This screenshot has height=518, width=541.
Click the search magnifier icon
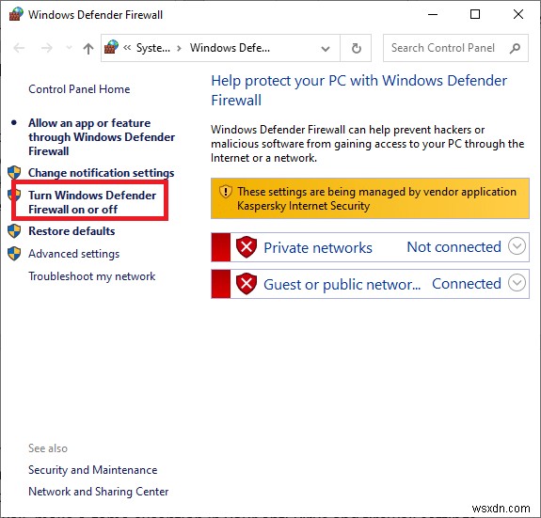point(515,48)
